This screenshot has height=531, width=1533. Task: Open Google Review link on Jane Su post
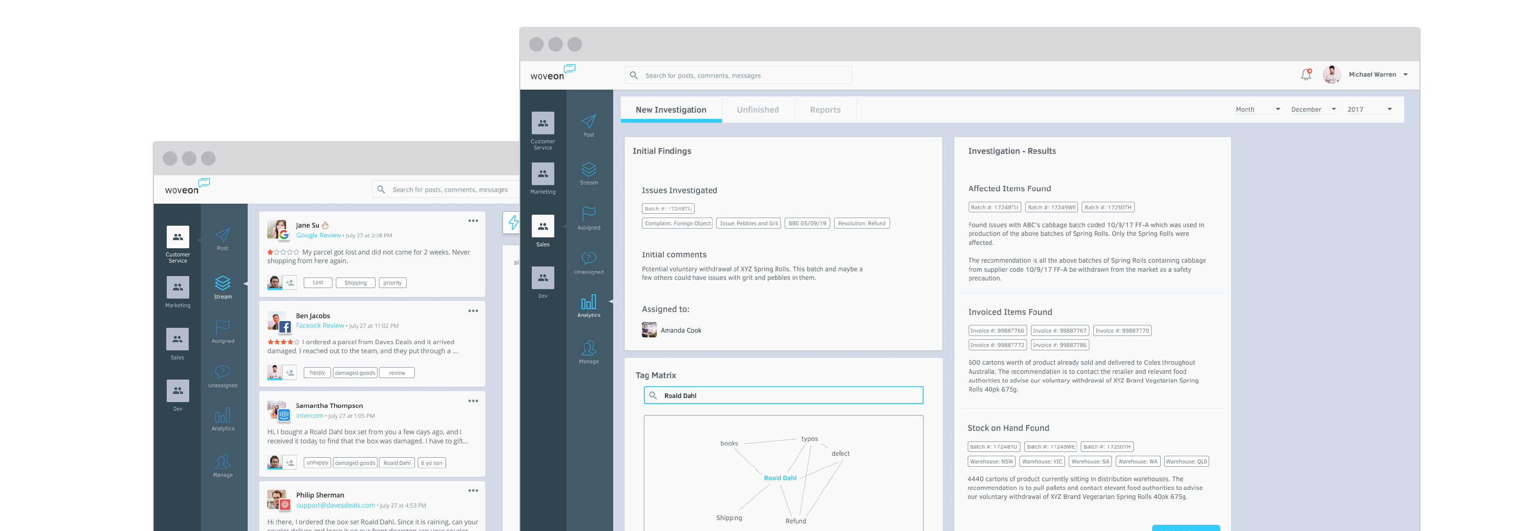[319, 235]
